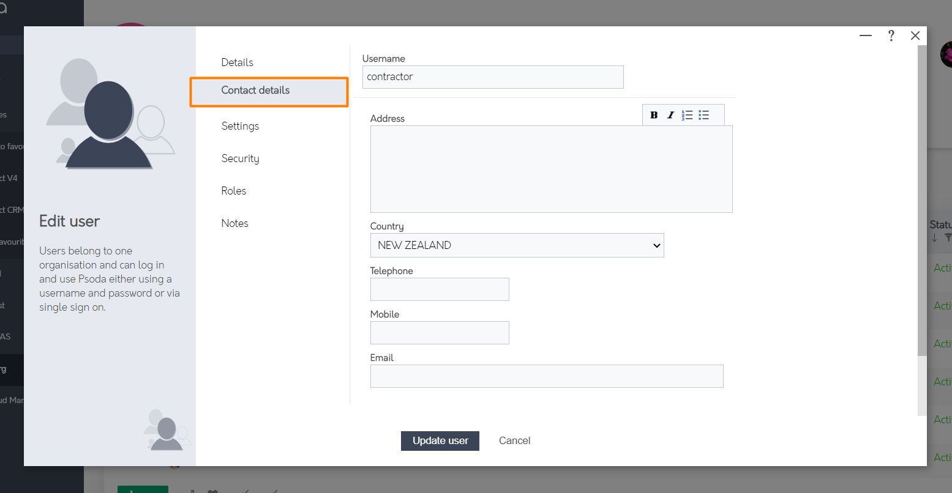Open the Settings section
The image size is (952, 493).
tap(240, 126)
